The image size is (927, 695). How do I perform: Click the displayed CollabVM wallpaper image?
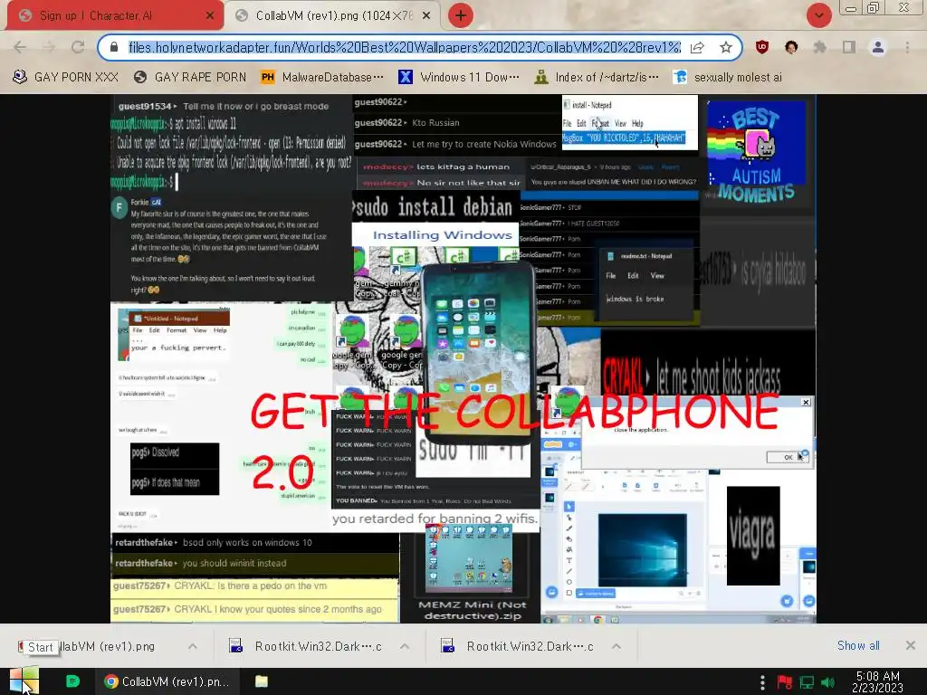pyautogui.click(x=463, y=358)
